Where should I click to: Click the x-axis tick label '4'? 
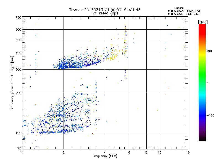(x=105, y=152)
